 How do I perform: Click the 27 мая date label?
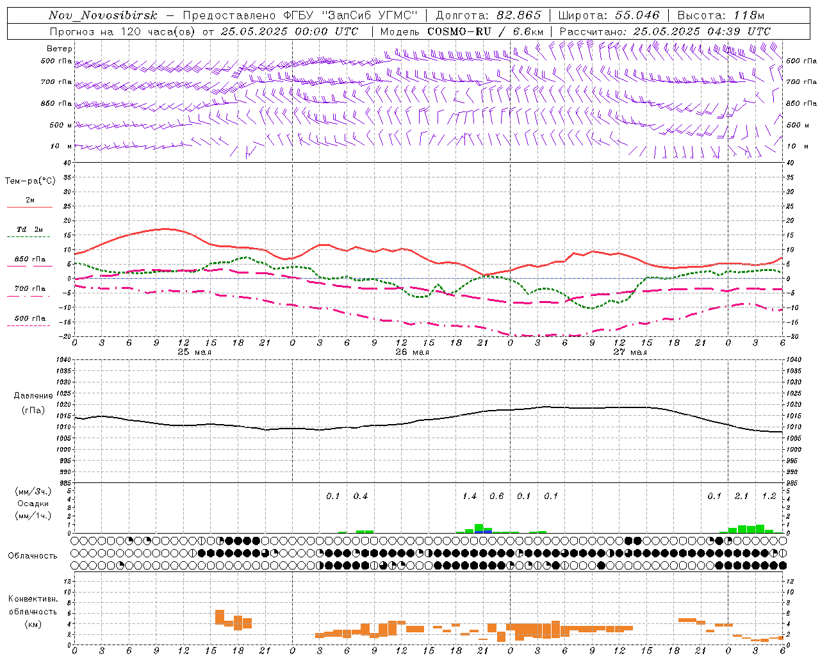[630, 352]
